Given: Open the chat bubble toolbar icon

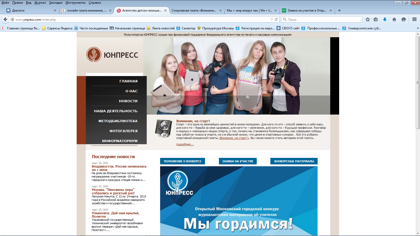Looking at the screenshot, I should [404, 19].
